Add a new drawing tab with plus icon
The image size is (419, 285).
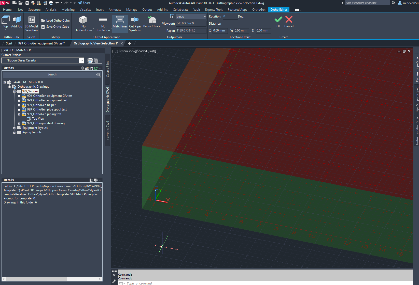click(130, 43)
